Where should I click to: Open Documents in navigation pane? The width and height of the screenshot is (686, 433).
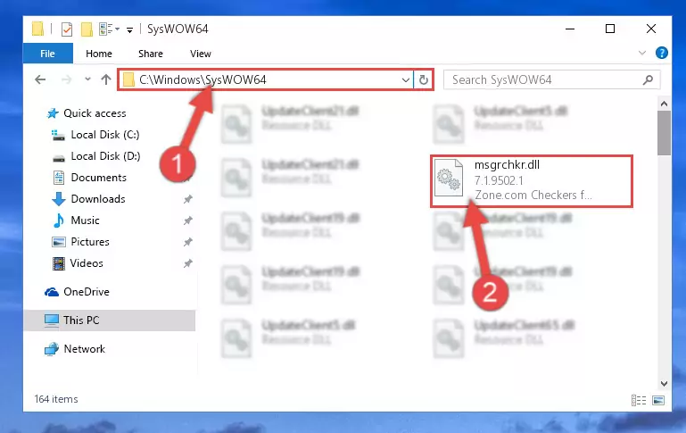coord(98,178)
